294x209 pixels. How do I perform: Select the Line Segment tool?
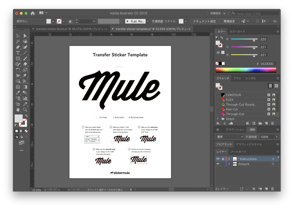coord(25,53)
